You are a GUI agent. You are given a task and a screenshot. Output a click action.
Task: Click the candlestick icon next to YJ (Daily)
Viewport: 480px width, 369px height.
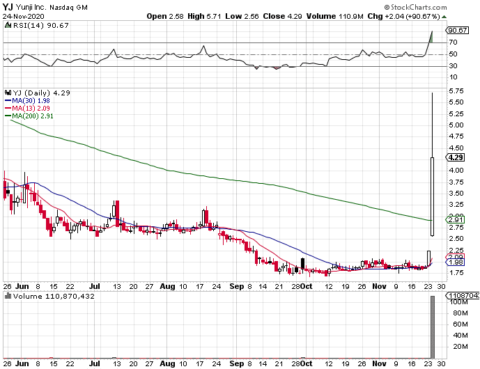point(8,93)
